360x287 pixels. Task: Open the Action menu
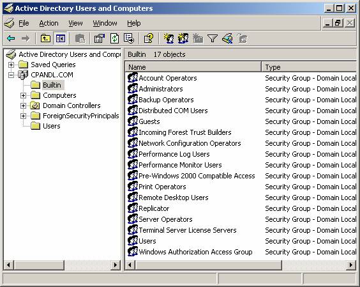click(x=49, y=23)
